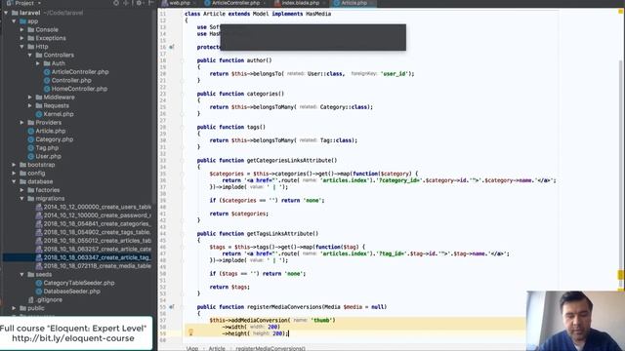Click the ArticleController.php file icon in tree
Screen dimensions: 625x351
click(47, 72)
